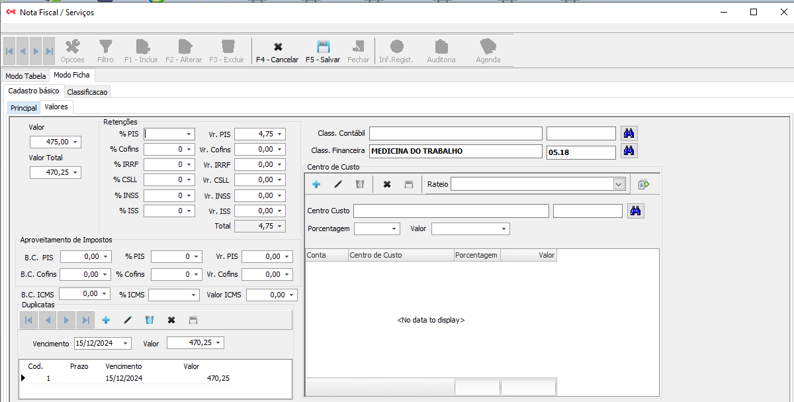The image size is (794, 402).
Task: Click the copy icon right of Rateio
Action: coord(644,184)
